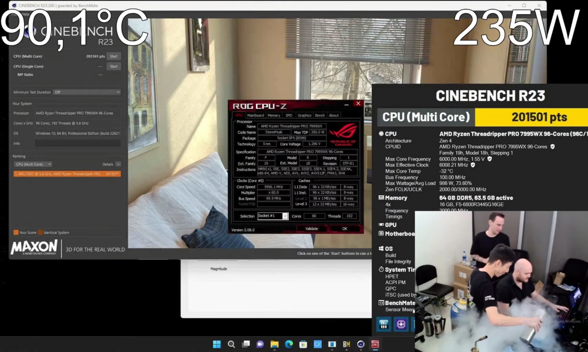
Task: Click the Max Effective Clock verified shield
Action: pyautogui.click(x=473, y=165)
